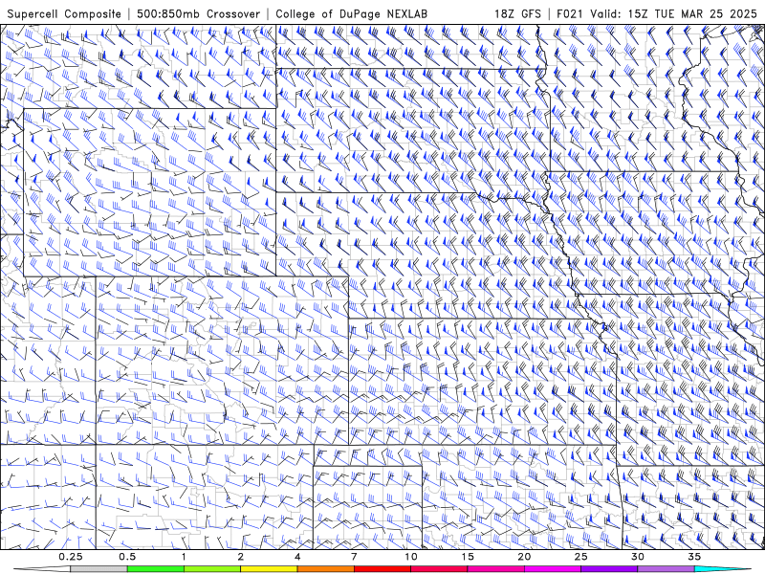The height and width of the screenshot is (574, 765).
Task: Click the "1" legend value
Action: [184, 557]
